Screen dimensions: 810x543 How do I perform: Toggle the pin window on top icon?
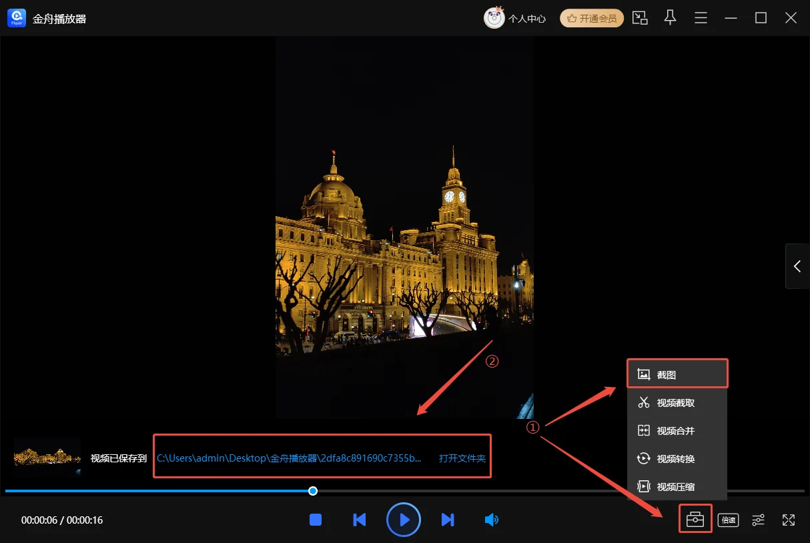coord(670,18)
